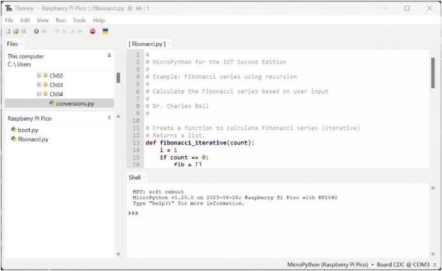
Task: Click the New file toolbar icon
Action: 8,31
